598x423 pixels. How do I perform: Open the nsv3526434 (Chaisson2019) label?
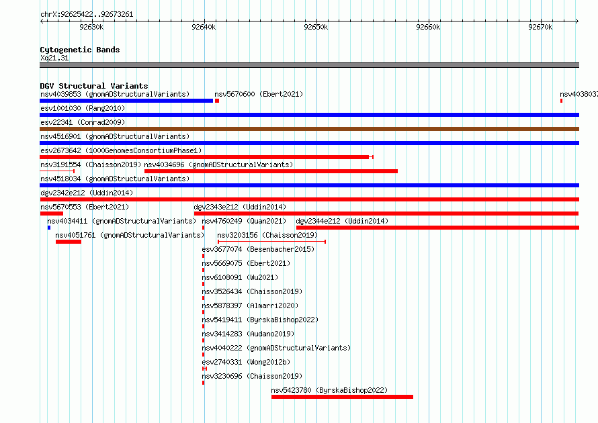pyautogui.click(x=252, y=291)
